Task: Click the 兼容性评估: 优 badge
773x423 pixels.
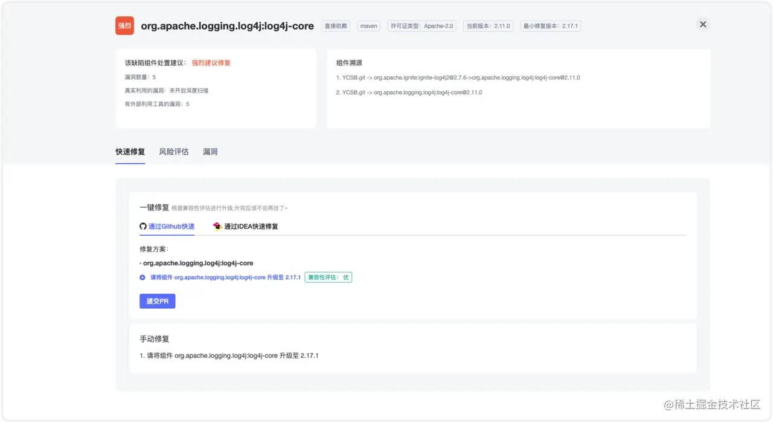Action: point(328,277)
